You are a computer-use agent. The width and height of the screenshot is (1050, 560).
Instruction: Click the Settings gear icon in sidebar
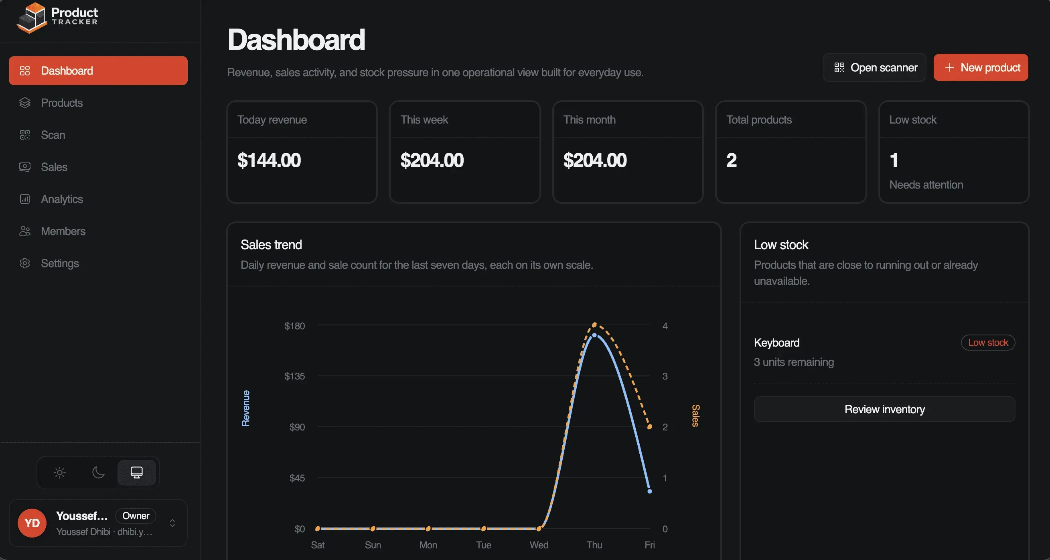click(25, 263)
